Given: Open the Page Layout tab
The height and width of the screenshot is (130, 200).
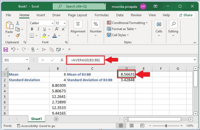Looking at the screenshot, I should 77,15.
